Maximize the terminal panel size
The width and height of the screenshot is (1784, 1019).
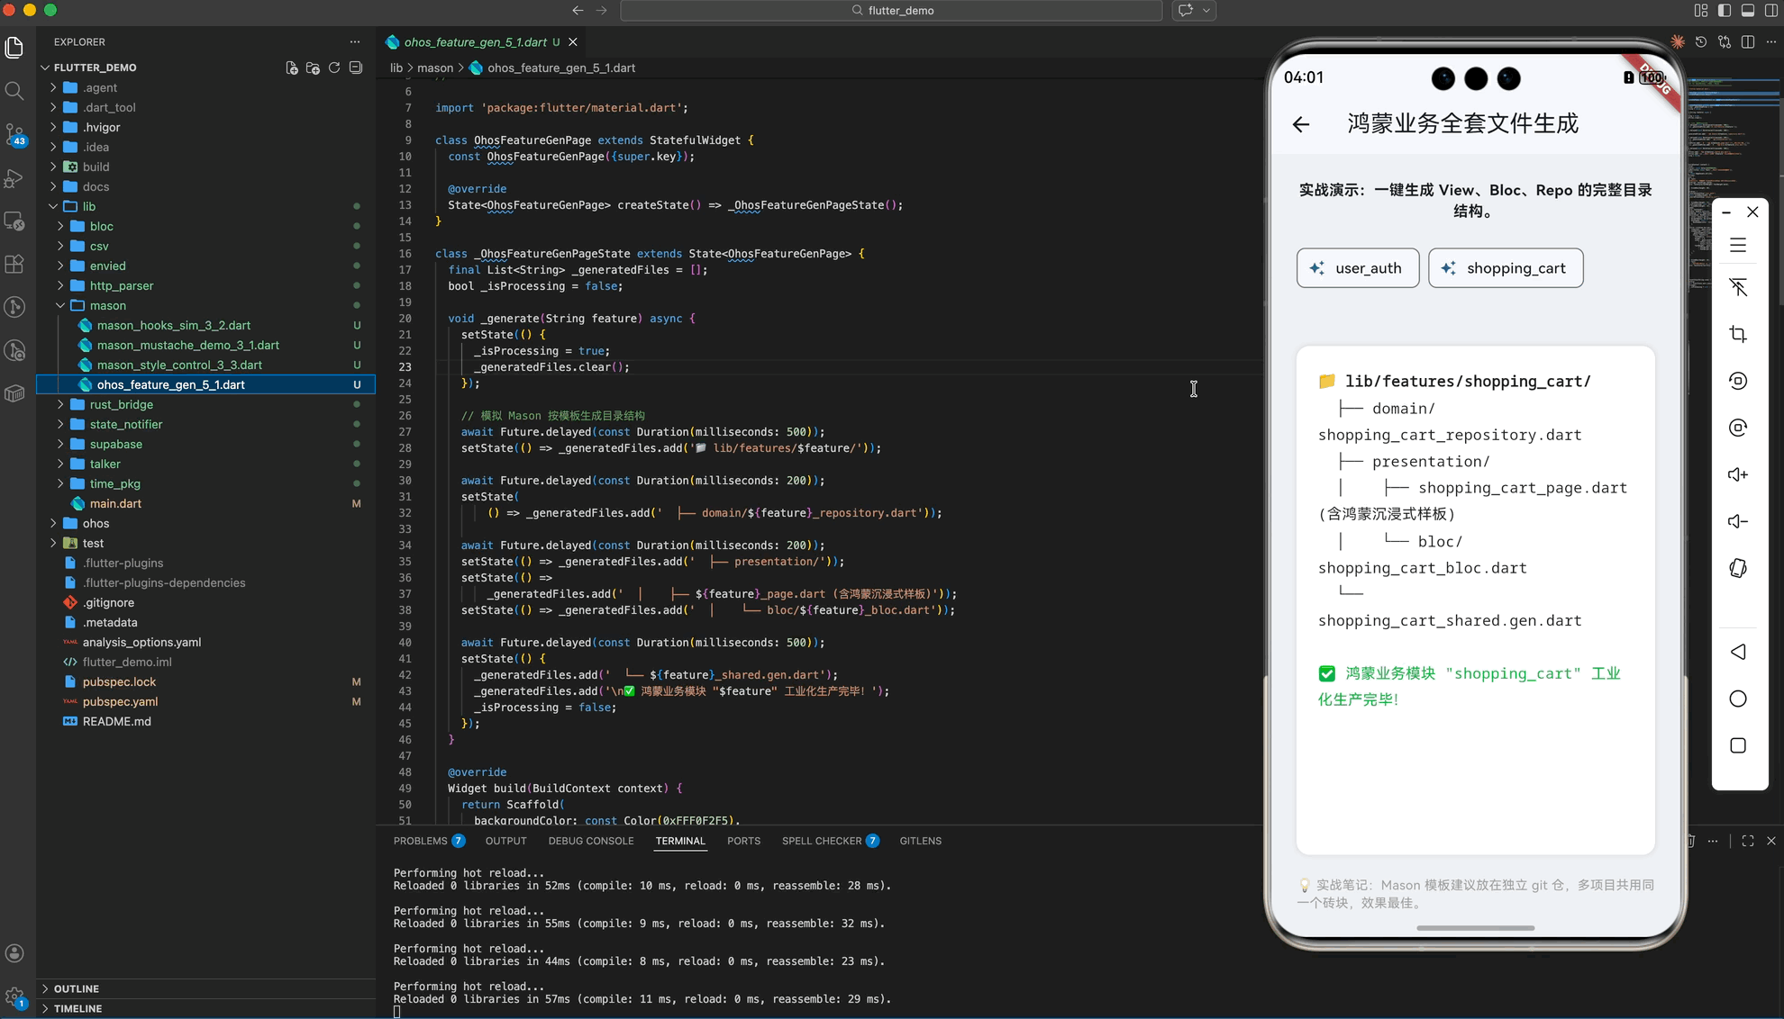pyautogui.click(x=1748, y=841)
